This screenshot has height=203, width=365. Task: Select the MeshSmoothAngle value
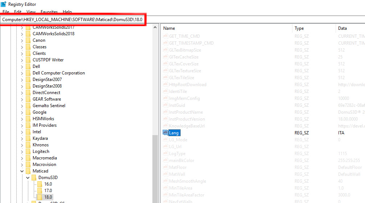(187, 181)
